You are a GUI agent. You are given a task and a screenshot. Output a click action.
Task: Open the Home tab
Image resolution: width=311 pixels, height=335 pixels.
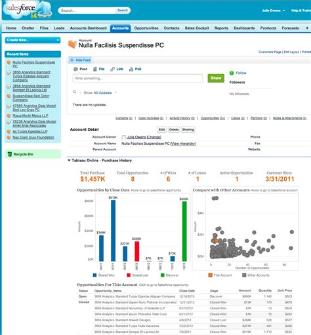tap(11, 28)
